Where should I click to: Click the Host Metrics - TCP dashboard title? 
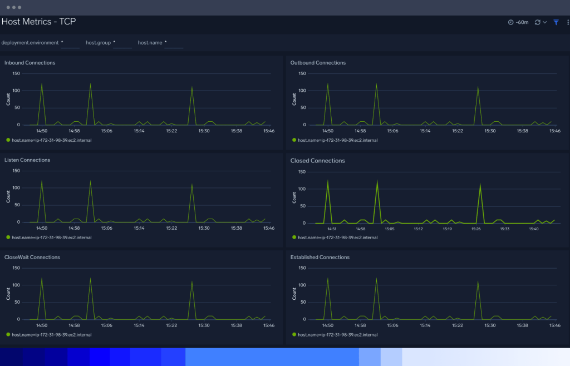tap(38, 22)
